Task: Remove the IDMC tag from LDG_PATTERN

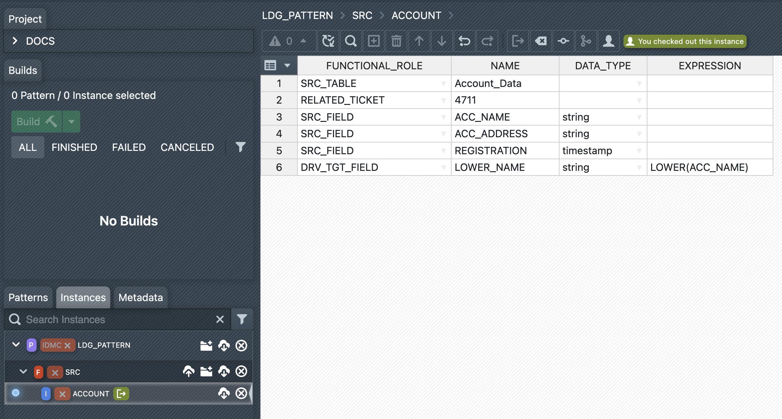Action: click(x=67, y=345)
